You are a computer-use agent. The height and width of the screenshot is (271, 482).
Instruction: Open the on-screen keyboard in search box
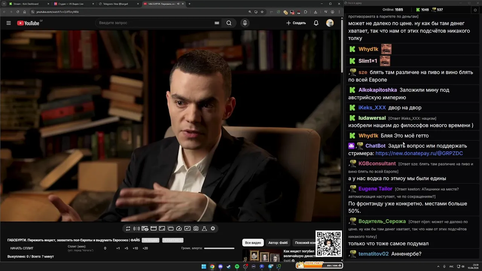click(217, 23)
